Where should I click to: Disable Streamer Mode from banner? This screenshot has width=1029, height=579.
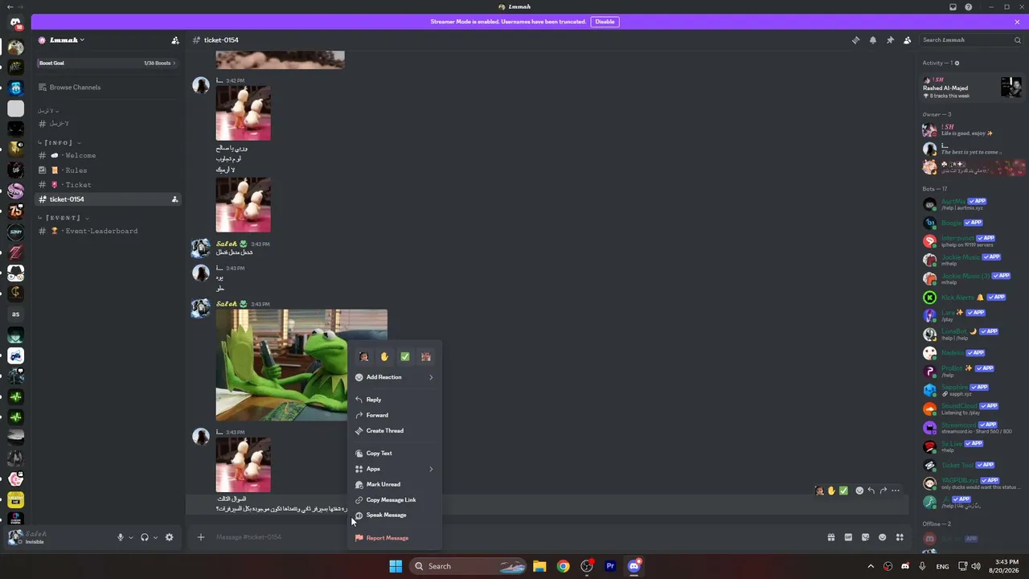click(605, 22)
